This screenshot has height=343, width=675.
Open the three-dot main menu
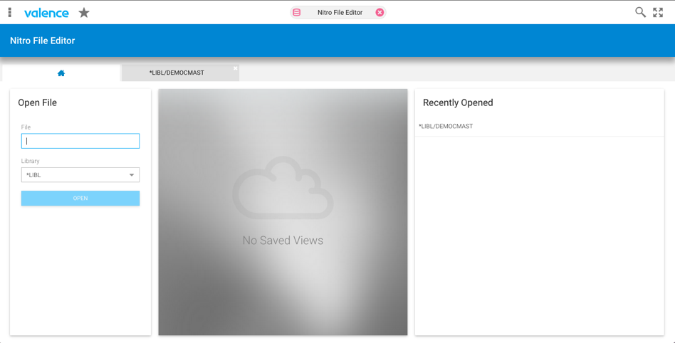[x=10, y=12]
